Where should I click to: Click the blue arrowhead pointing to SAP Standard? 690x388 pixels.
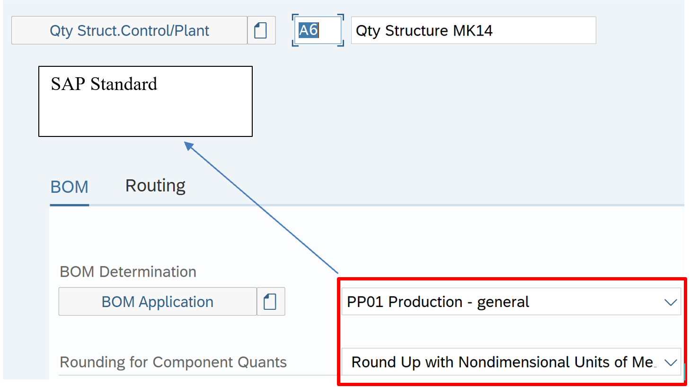(188, 145)
